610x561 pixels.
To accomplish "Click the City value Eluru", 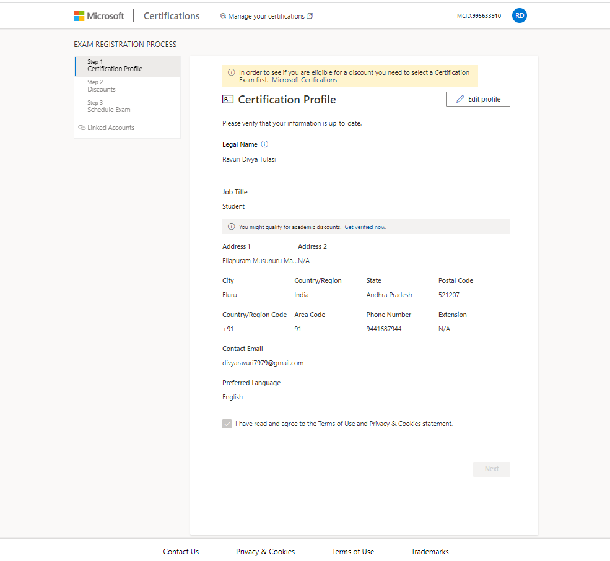I will [x=230, y=295].
